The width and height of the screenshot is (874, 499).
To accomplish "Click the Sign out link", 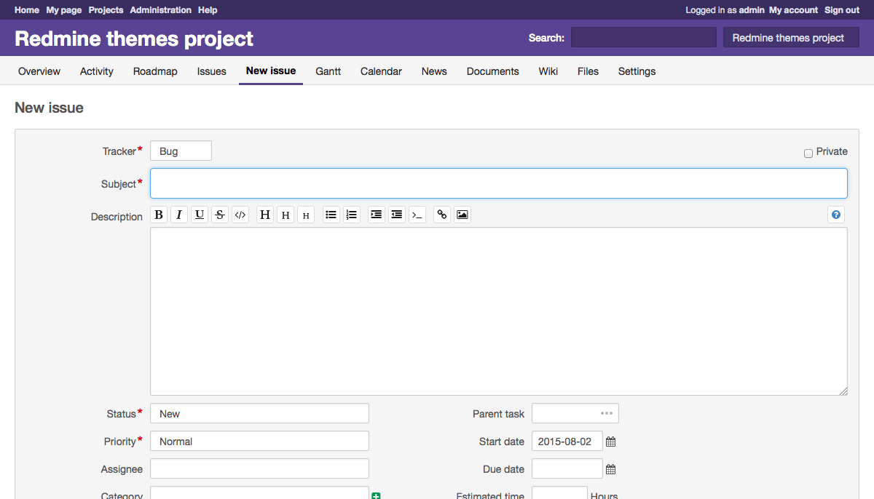I will (841, 9).
